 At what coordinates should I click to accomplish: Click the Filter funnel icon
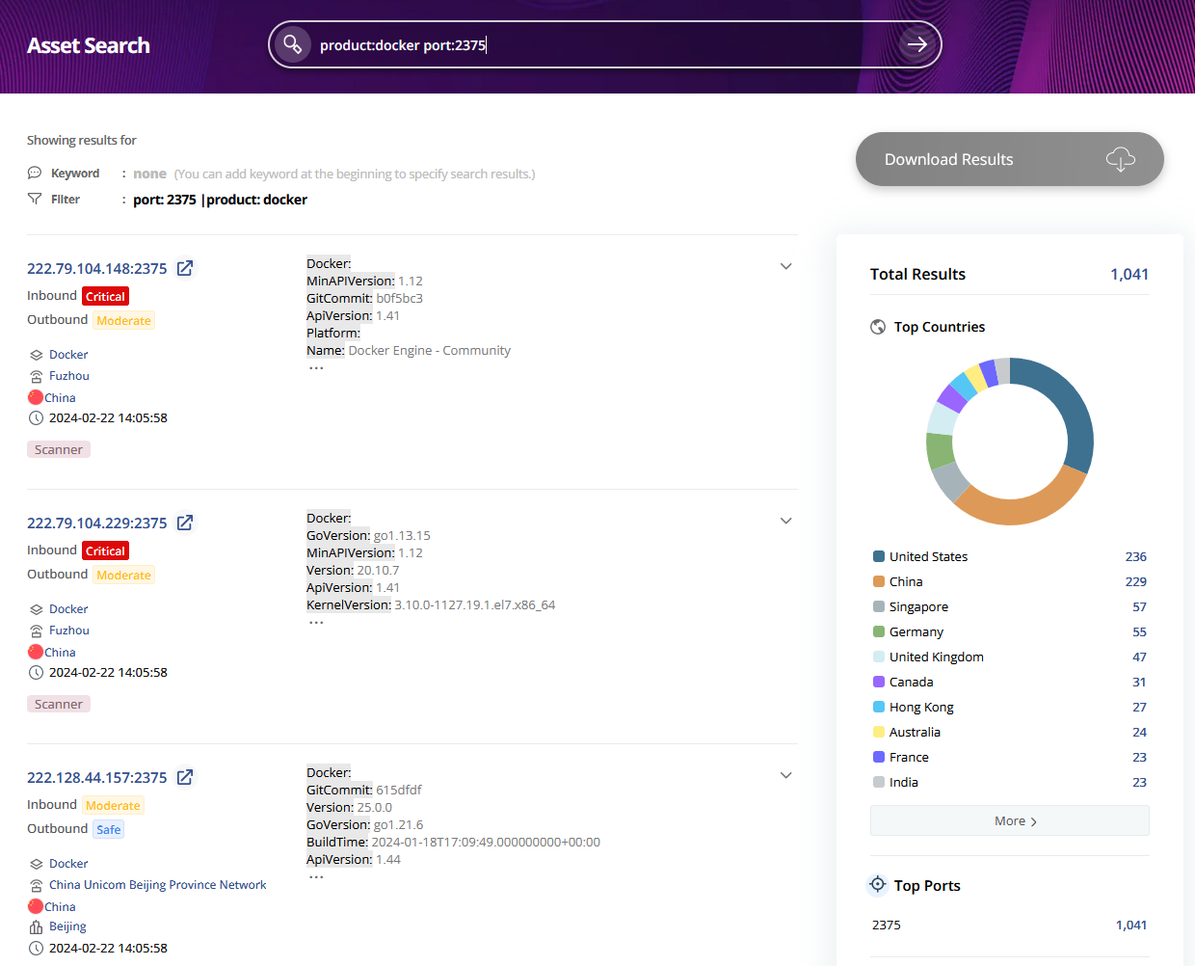coord(35,199)
